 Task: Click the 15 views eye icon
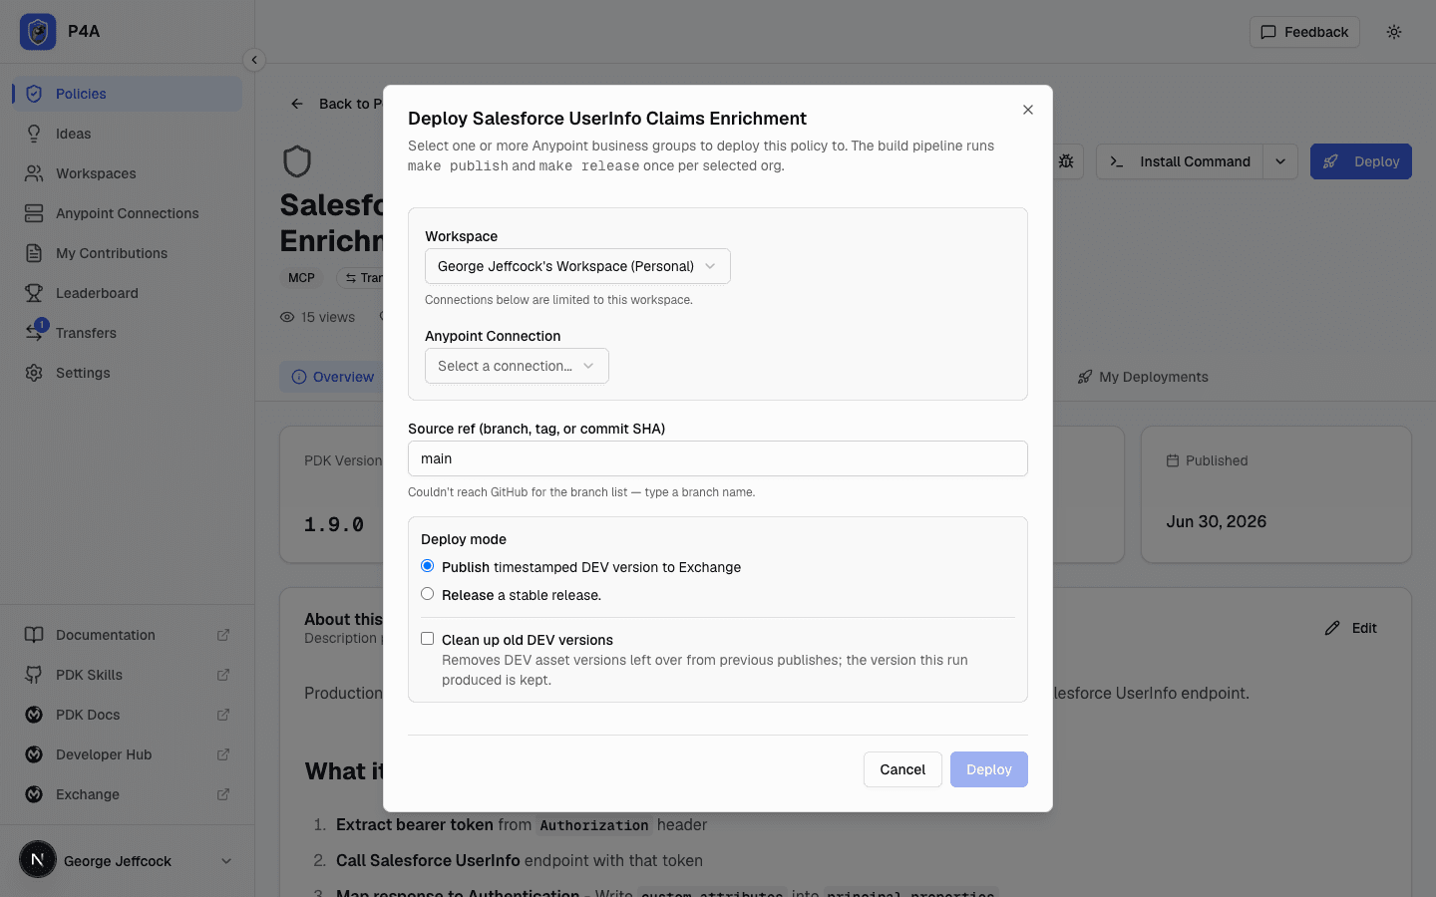coord(287,317)
